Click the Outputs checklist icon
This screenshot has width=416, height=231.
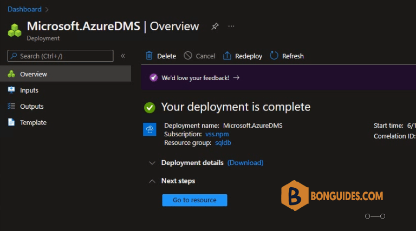click(11, 106)
